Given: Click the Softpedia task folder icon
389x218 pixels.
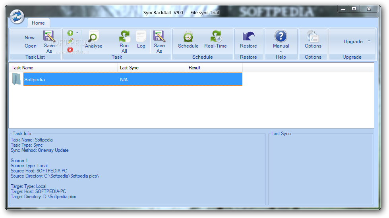Looking at the screenshot, I should point(16,79).
